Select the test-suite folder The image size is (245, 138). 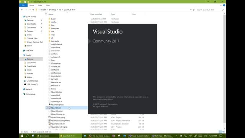[x=55, y=41]
